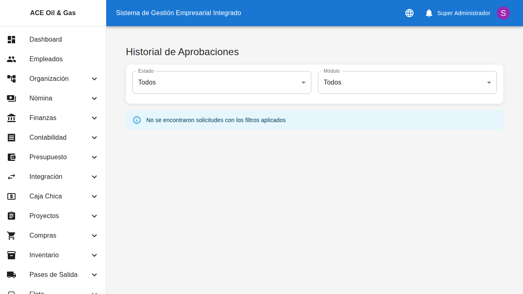Click the Compras shopping cart icon
Image resolution: width=523 pixels, height=294 pixels.
(x=11, y=236)
